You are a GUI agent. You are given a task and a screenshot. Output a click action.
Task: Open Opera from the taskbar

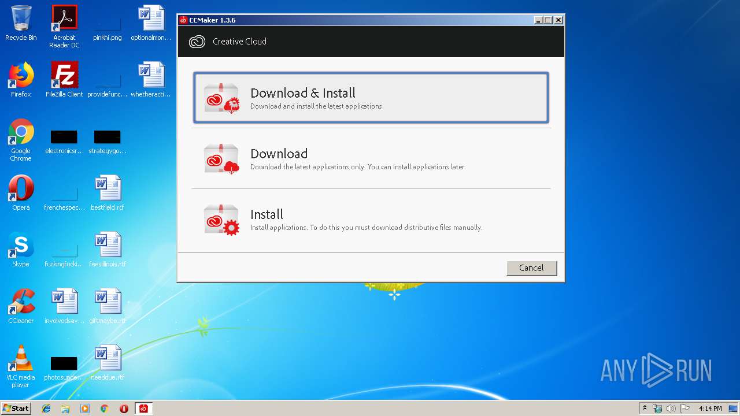click(x=124, y=408)
